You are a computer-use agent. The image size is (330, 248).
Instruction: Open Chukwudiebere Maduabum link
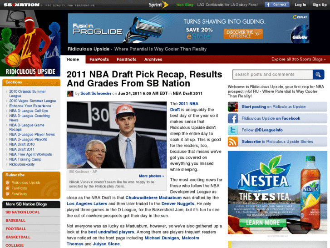[x=153, y=198]
